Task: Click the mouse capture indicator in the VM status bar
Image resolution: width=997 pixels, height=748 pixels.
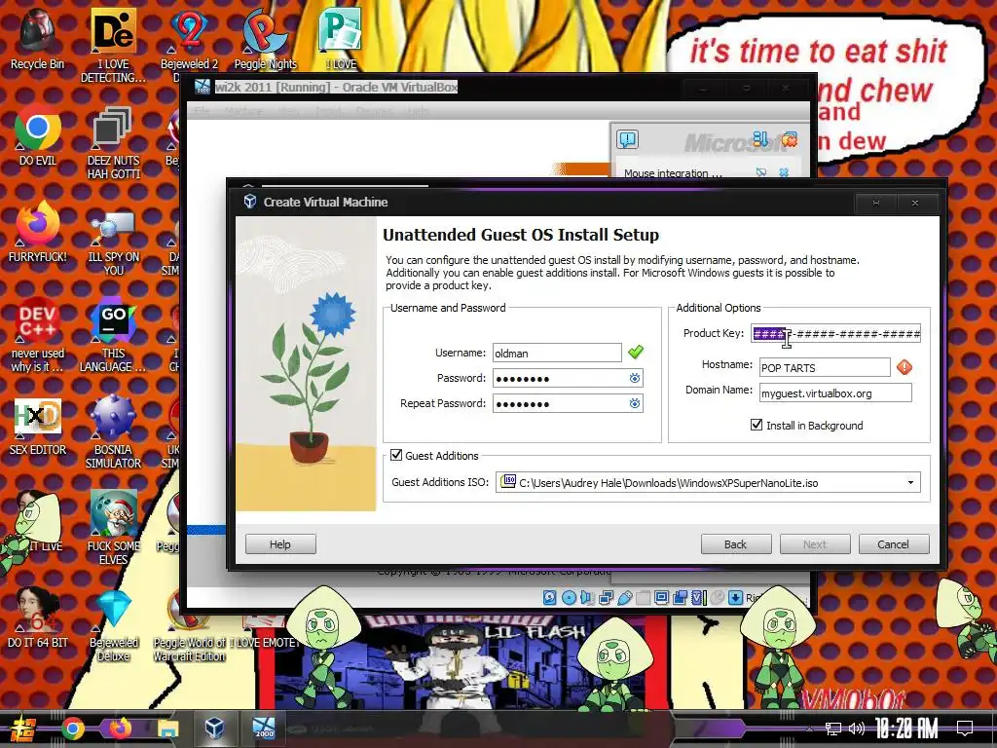Action: (718, 597)
